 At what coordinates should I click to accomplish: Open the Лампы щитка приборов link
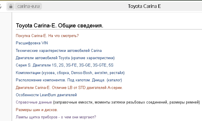pyautogui.click(x=56, y=118)
